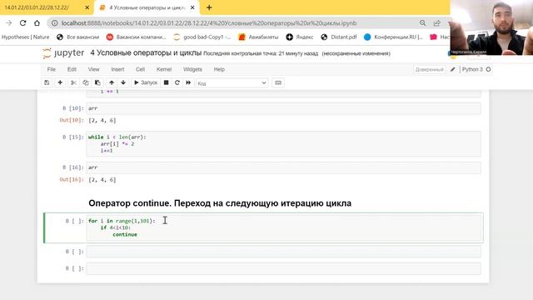Click the webcam video thumbnail of presenter
This screenshot has height=300, width=533.
point(491,27)
